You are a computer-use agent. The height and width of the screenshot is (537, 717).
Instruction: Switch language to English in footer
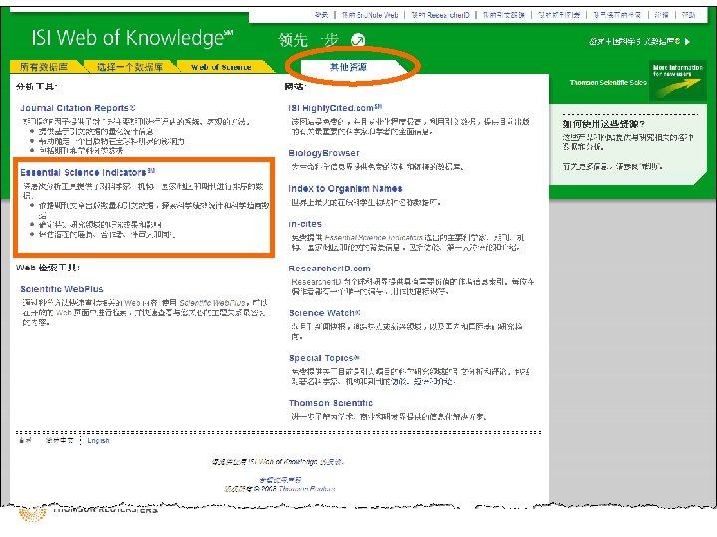click(x=98, y=441)
